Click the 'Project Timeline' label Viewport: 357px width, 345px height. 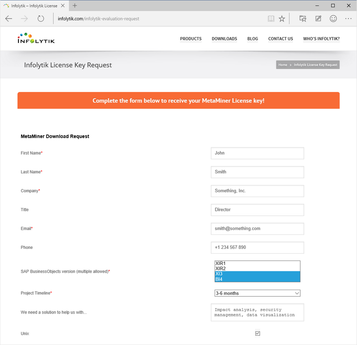point(36,293)
